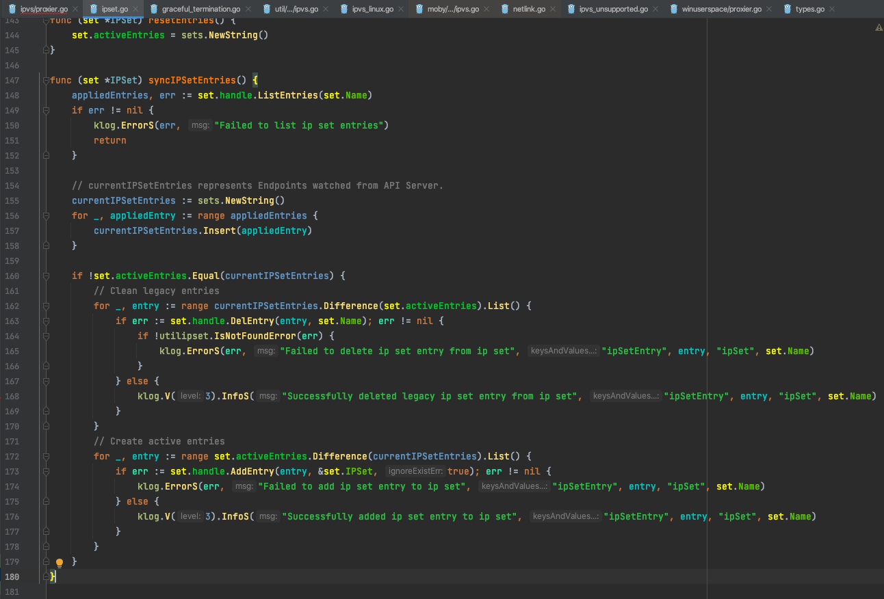The width and height of the screenshot is (884, 599).
Task: Collapse the for loop at line 156
Action: [x=47, y=215]
